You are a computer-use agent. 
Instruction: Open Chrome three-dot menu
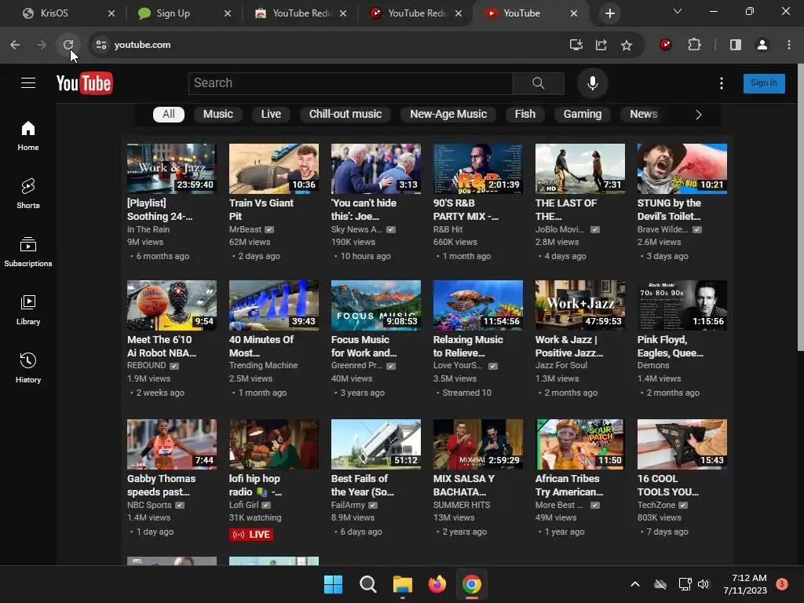click(x=788, y=45)
